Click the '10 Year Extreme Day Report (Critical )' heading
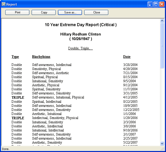Image resolution: width=166 pixels, height=152 pixels. [x=81, y=25]
